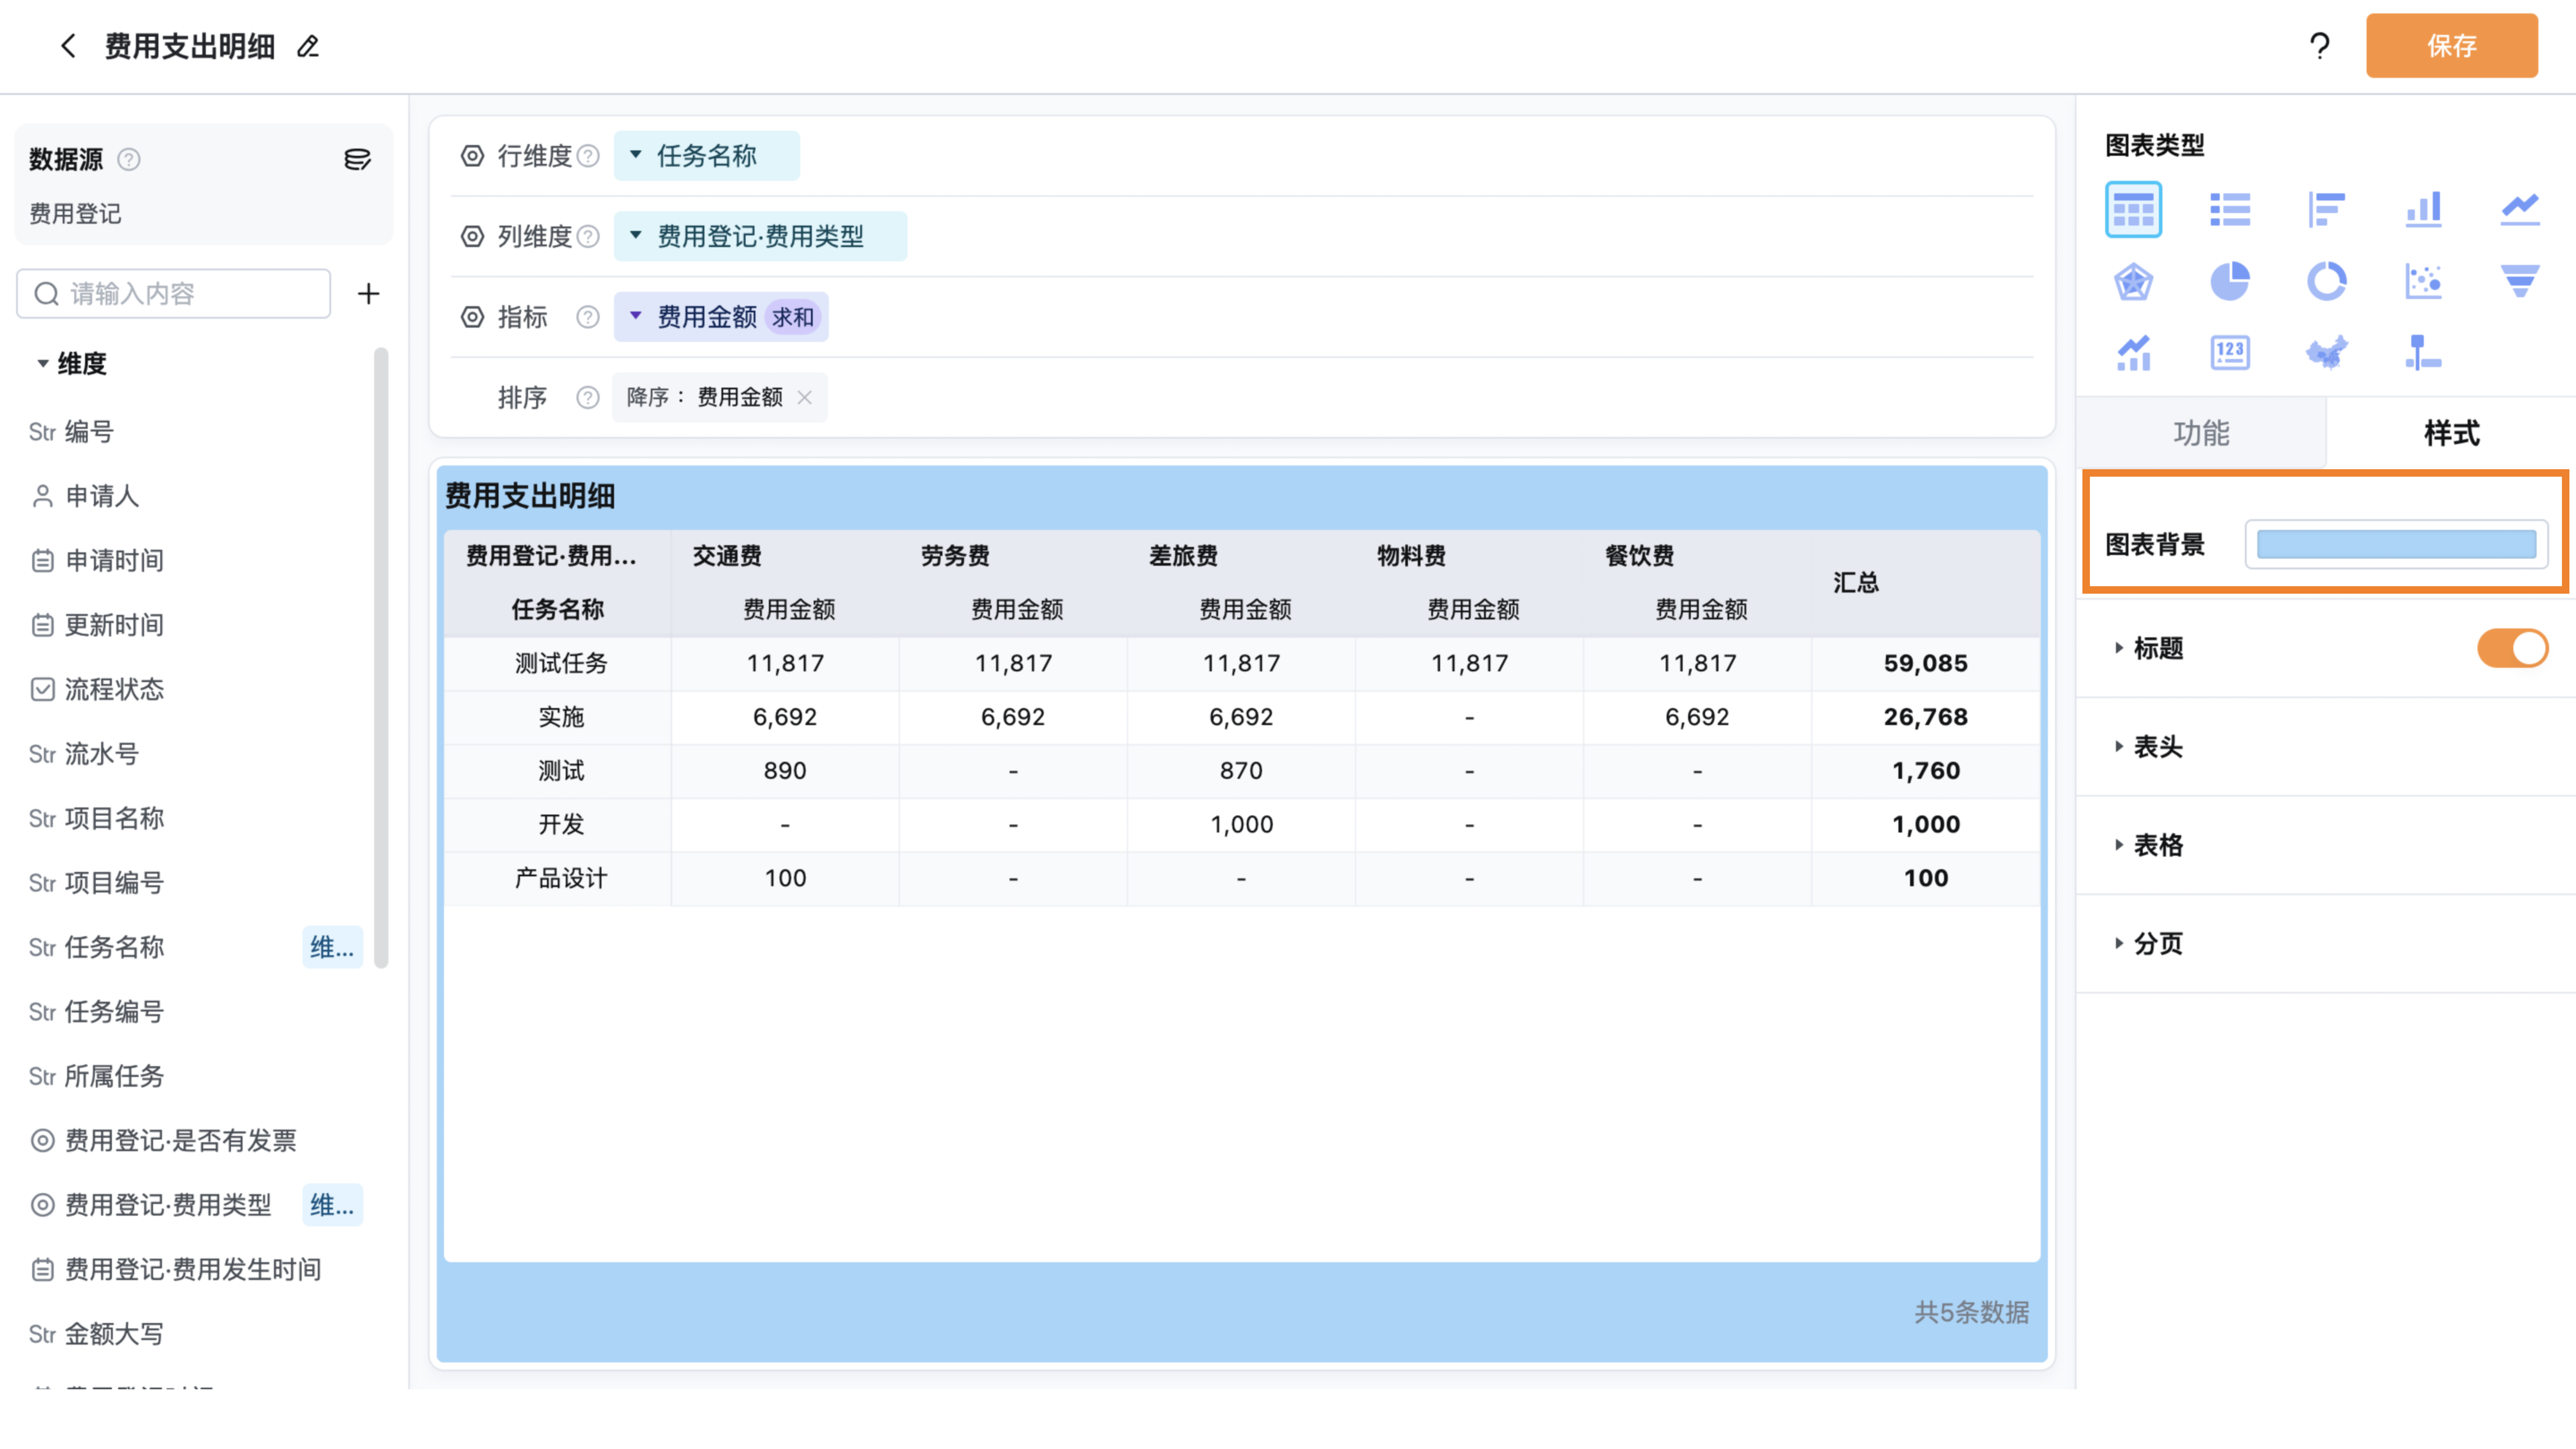Click the 维... tag beside 任务名称
The height and width of the screenshot is (1449, 2576).
click(332, 947)
